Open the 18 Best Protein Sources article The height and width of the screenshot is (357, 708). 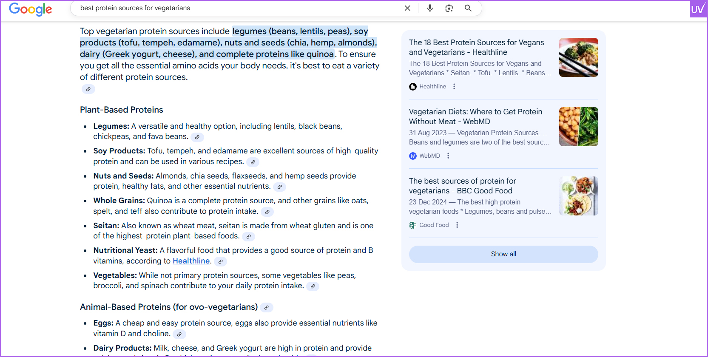[x=476, y=47]
